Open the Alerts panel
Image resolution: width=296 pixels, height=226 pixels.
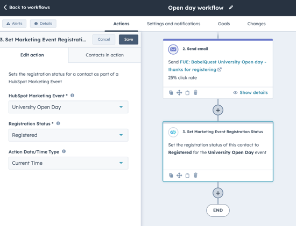(15, 24)
